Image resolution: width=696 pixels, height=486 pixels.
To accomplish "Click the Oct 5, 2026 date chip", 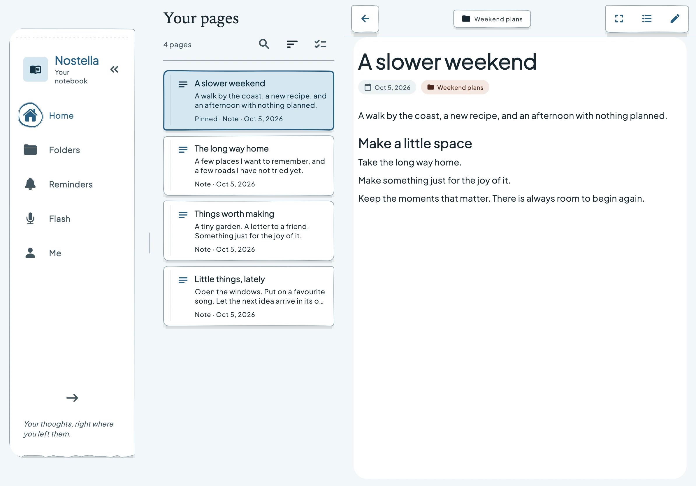I will pos(387,87).
